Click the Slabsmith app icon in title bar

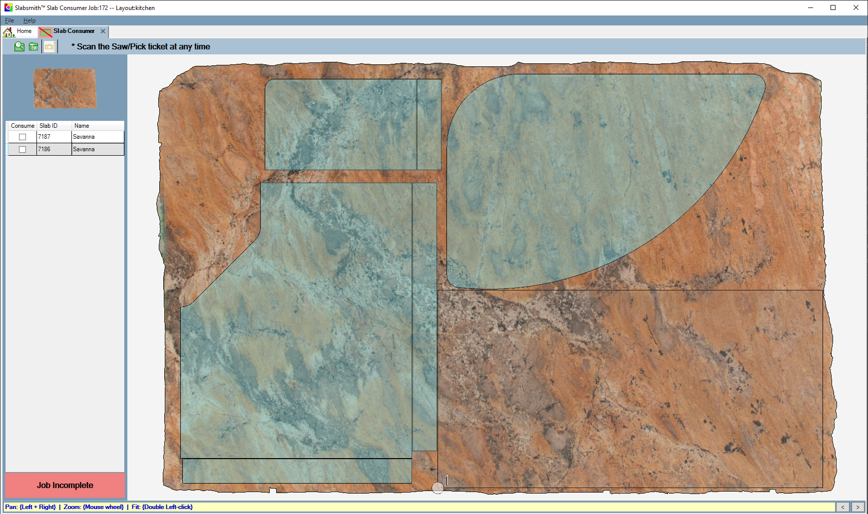tap(8, 7)
